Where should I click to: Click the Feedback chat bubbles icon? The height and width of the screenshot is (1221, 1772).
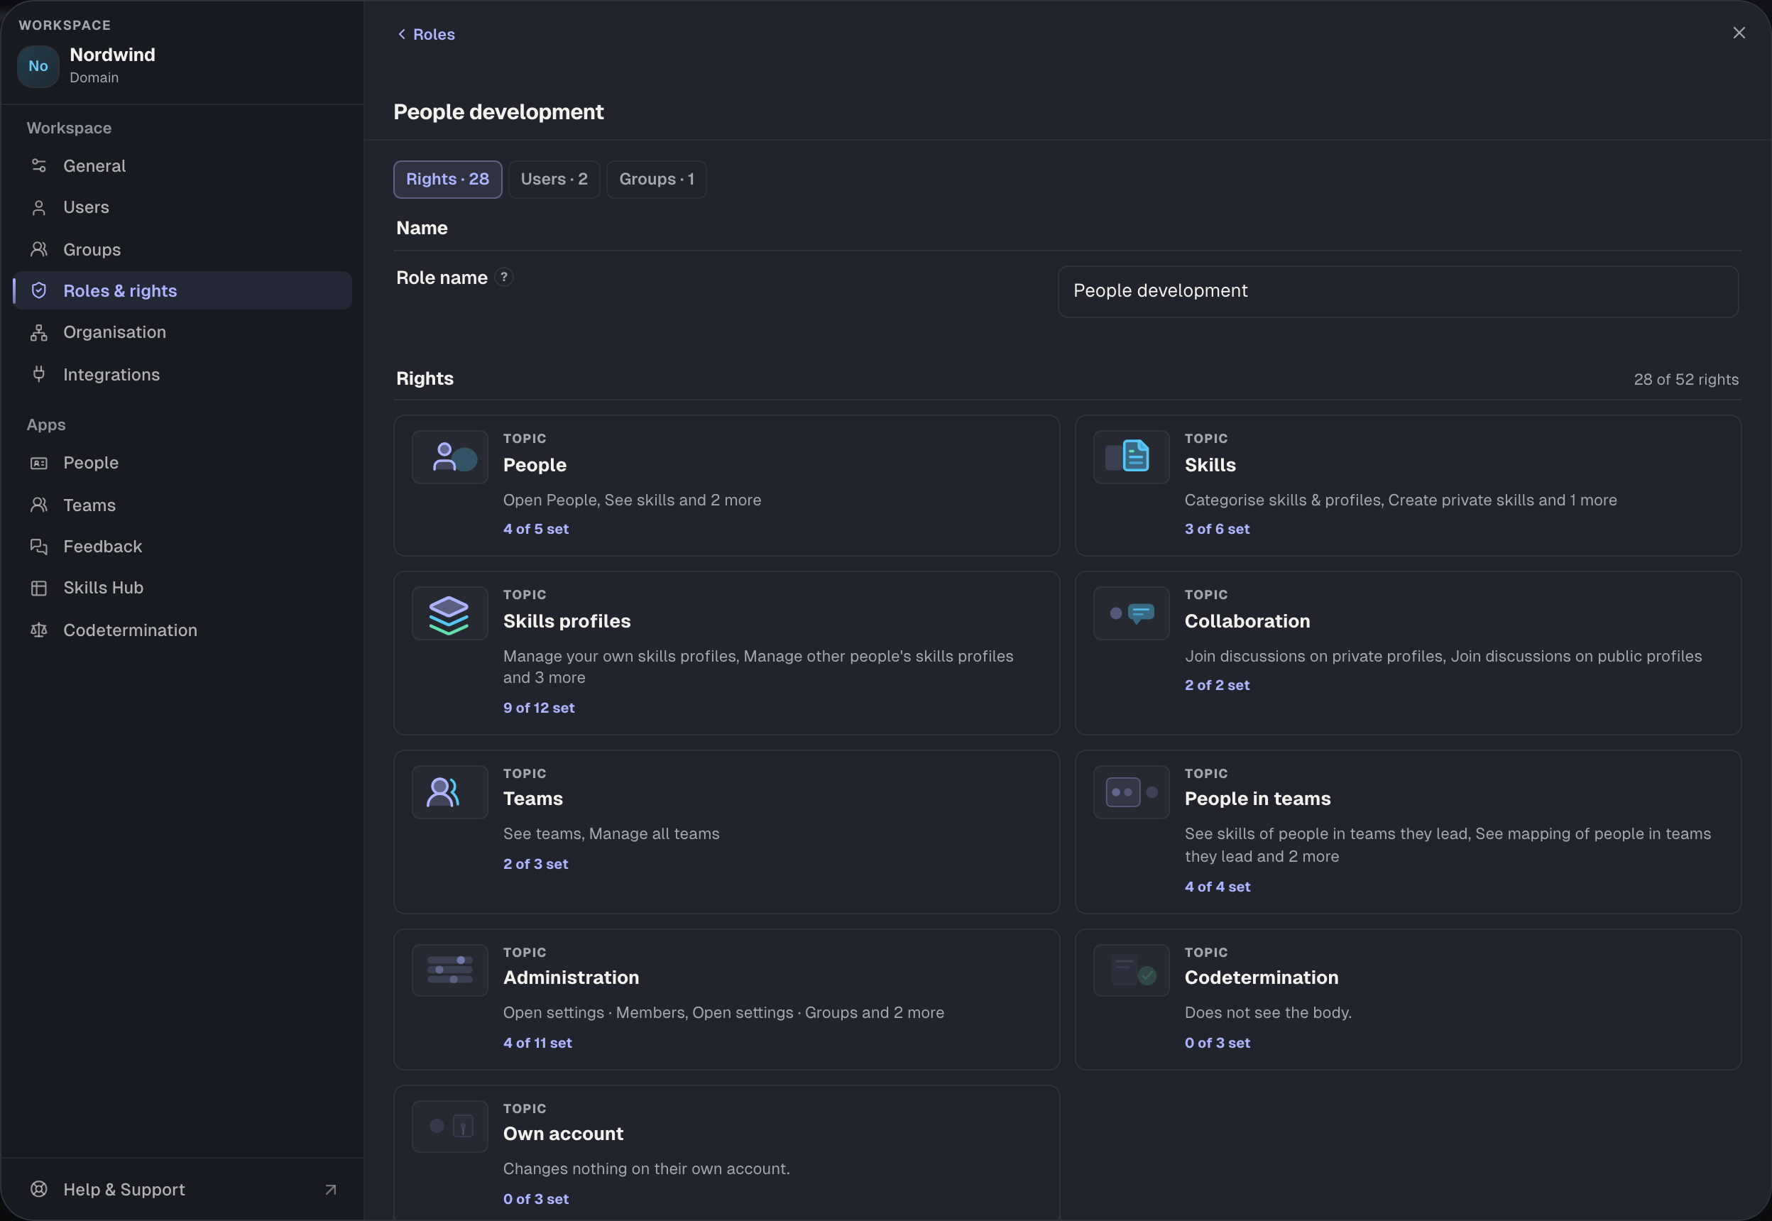pos(39,546)
